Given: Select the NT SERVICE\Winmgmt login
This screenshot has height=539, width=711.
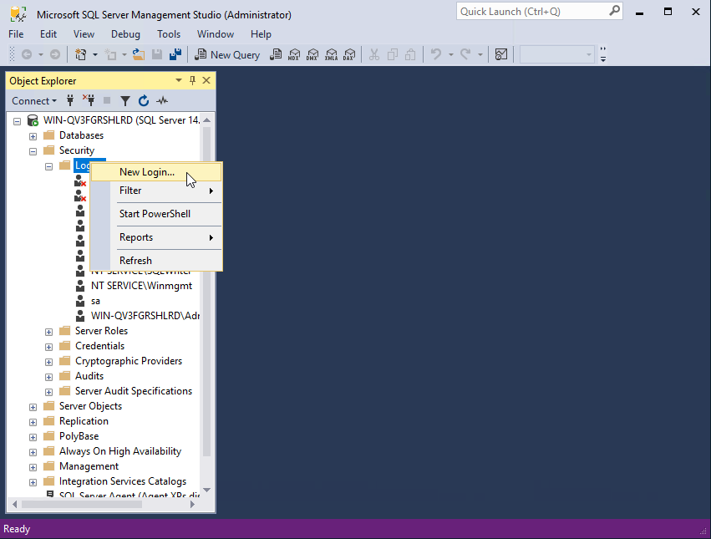Looking at the screenshot, I should 141,286.
